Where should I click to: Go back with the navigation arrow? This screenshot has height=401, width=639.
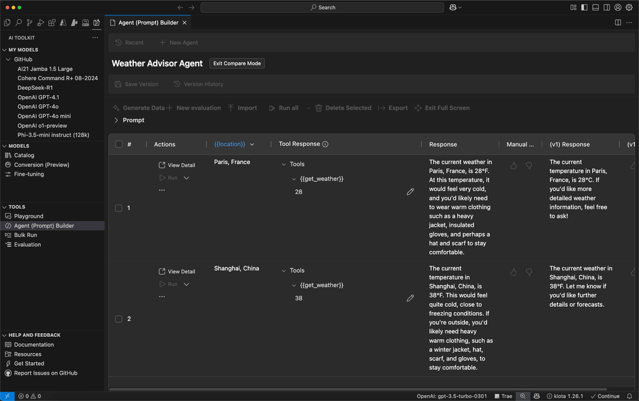180,7
